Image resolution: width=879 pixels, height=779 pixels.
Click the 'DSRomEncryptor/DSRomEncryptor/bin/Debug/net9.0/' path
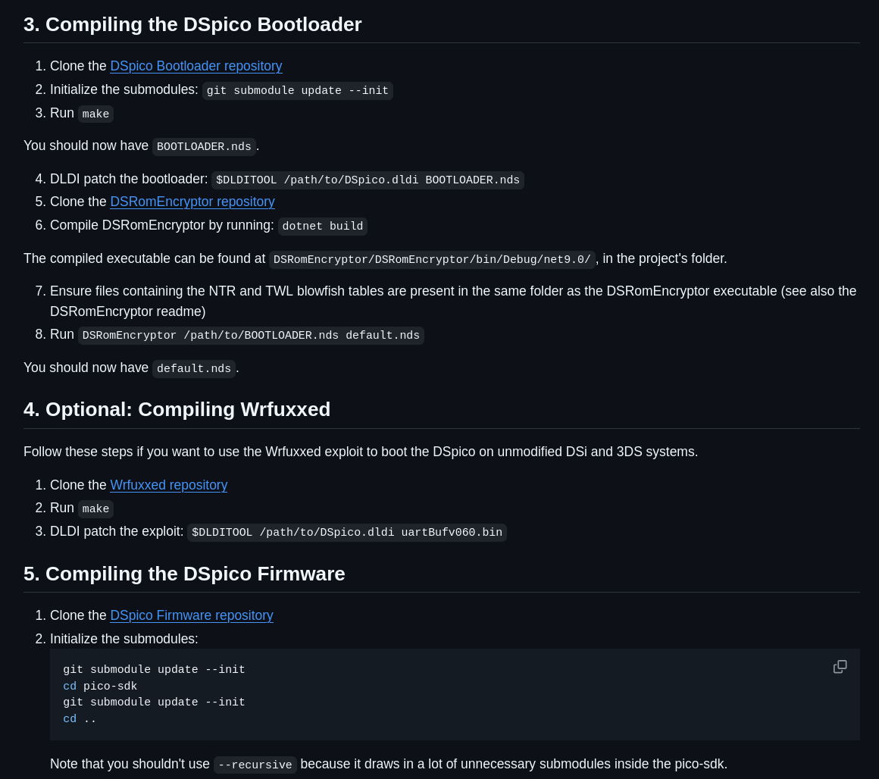click(432, 259)
